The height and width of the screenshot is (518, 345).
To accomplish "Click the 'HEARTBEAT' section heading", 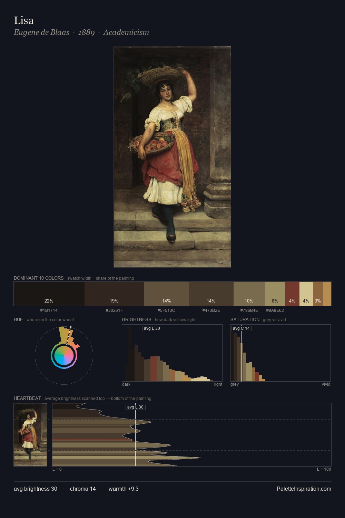I will (x=27, y=398).
